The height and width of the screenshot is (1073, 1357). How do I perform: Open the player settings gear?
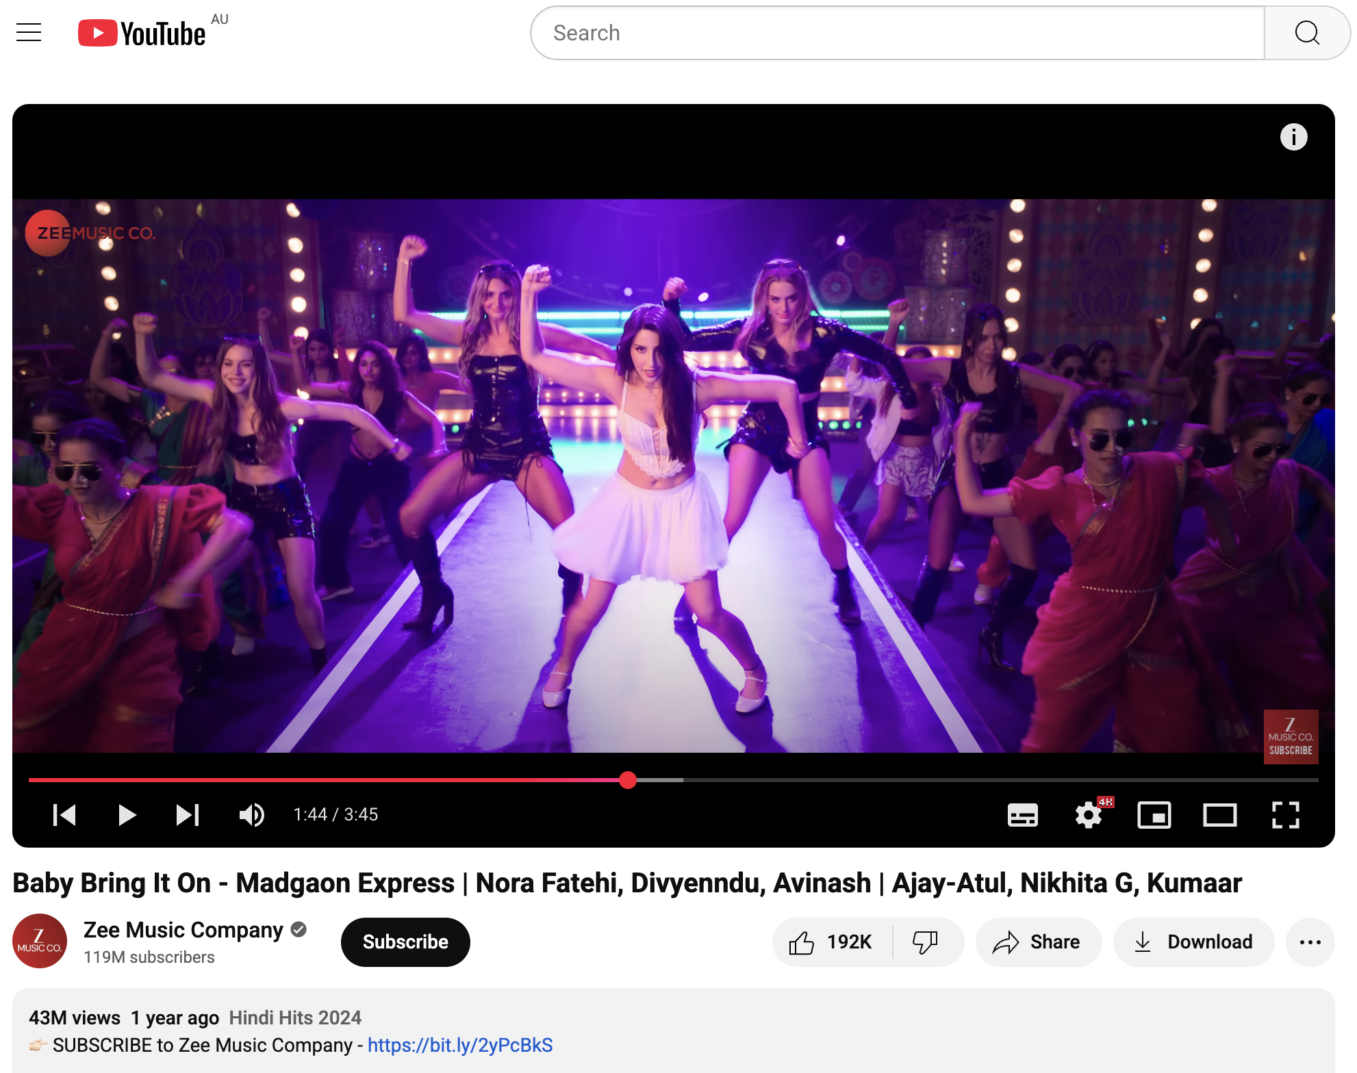[x=1088, y=814]
